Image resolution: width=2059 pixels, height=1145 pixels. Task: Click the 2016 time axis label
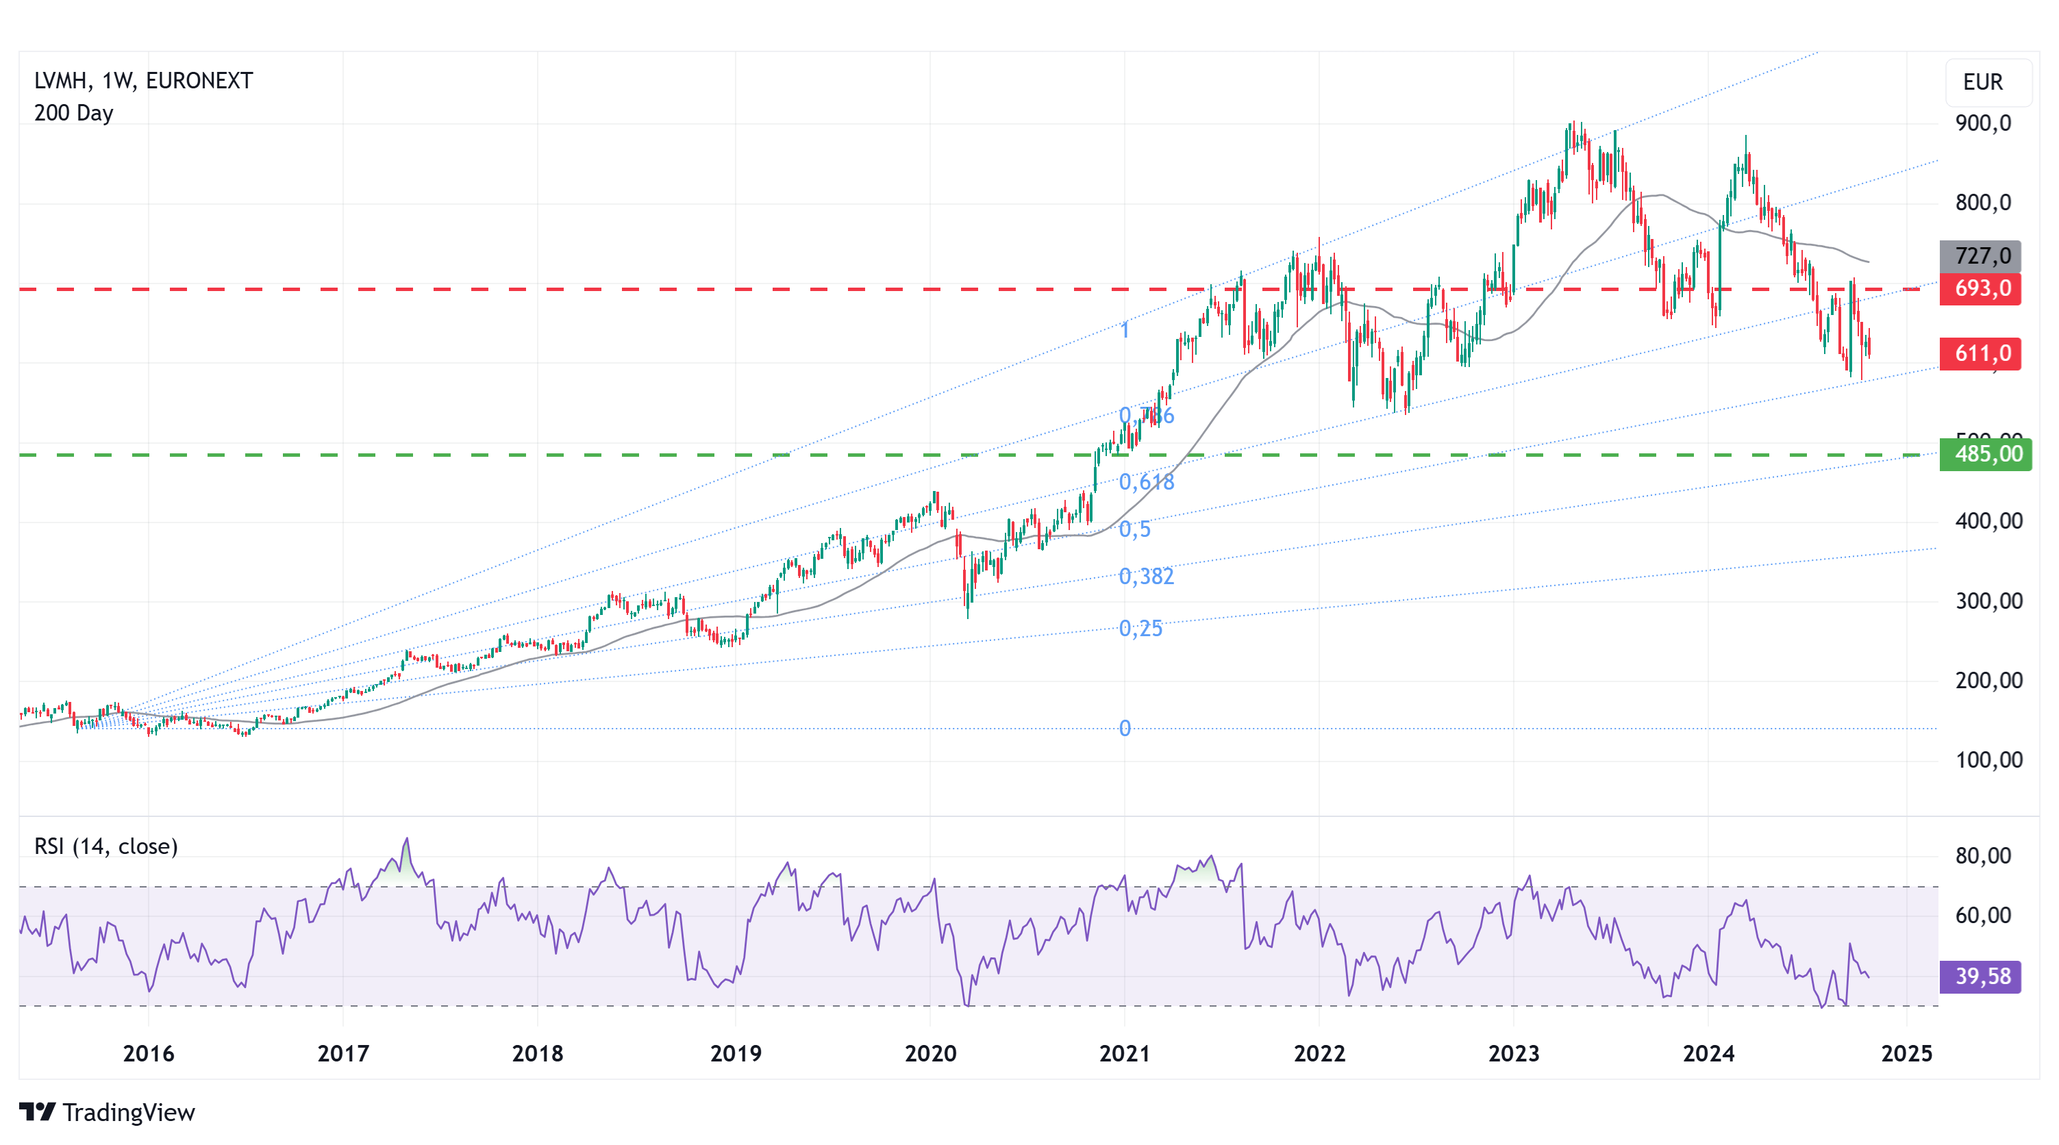[149, 1053]
